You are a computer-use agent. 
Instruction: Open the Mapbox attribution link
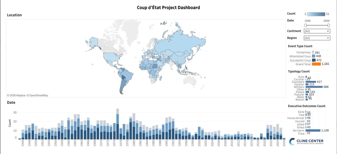click(17, 95)
